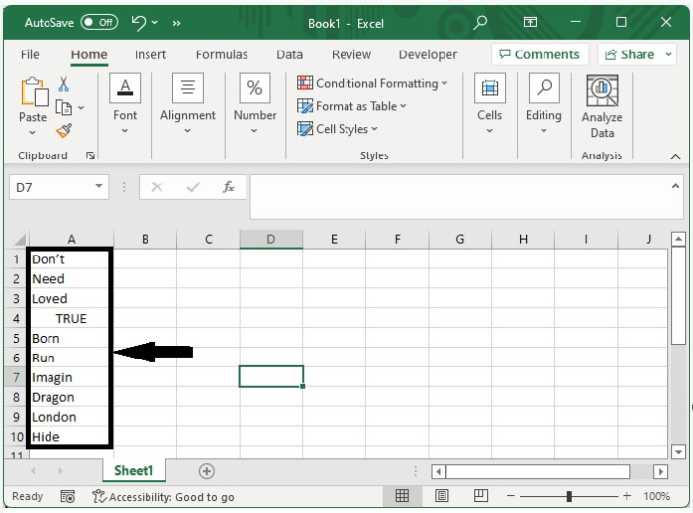Image resolution: width=693 pixels, height=513 pixels.
Task: Add a new sheet with plus icon
Action: click(x=206, y=471)
